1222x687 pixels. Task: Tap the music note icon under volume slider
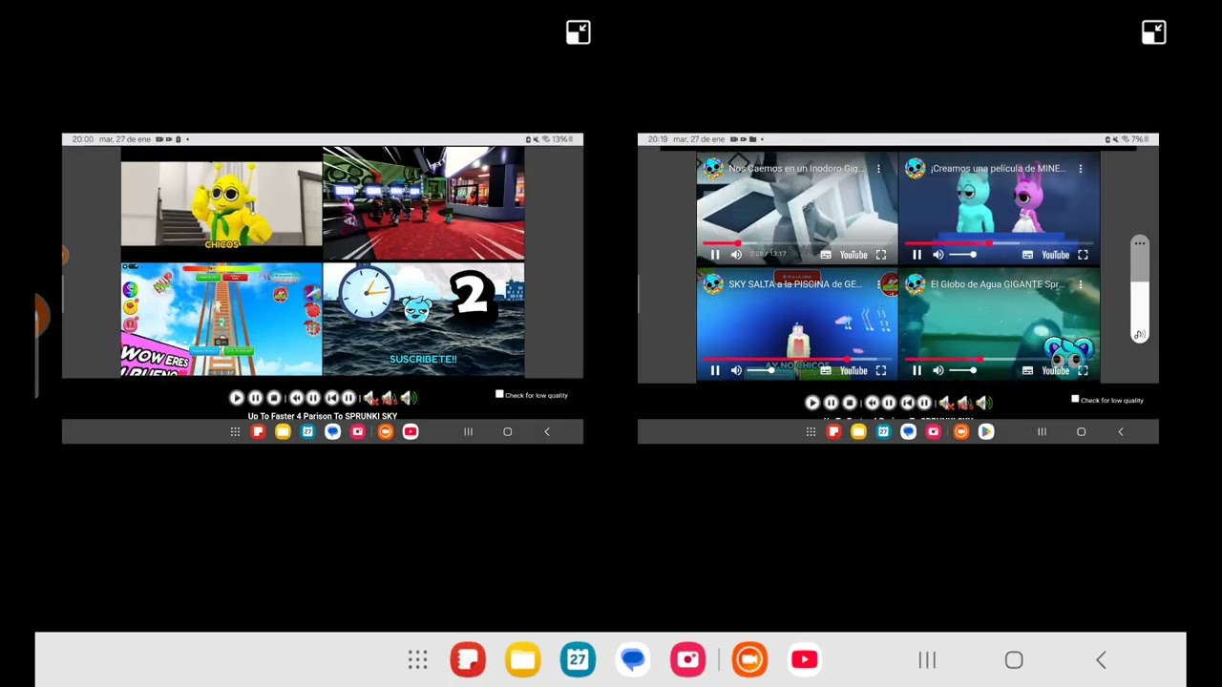pos(1139,335)
